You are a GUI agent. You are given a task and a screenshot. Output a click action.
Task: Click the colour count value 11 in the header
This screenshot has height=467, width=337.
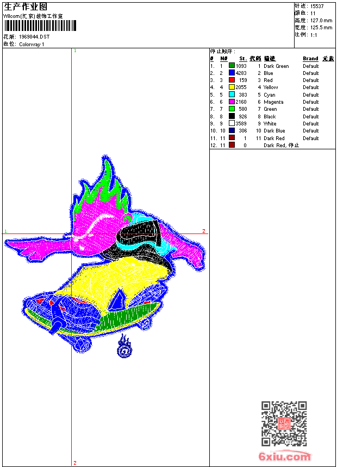point(313,14)
